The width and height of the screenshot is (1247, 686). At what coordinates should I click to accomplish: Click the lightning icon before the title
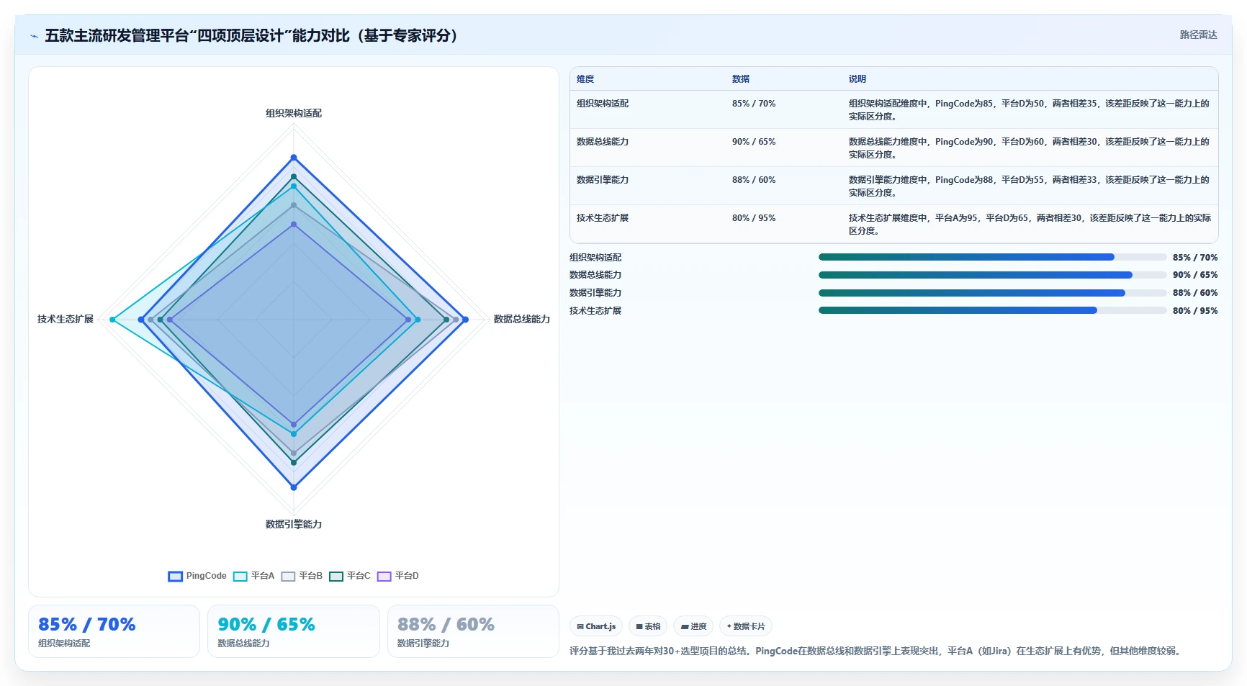tap(34, 36)
